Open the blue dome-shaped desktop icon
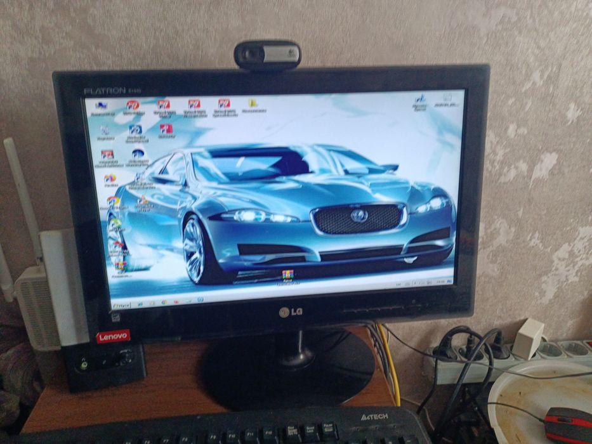 pyautogui.click(x=138, y=154)
